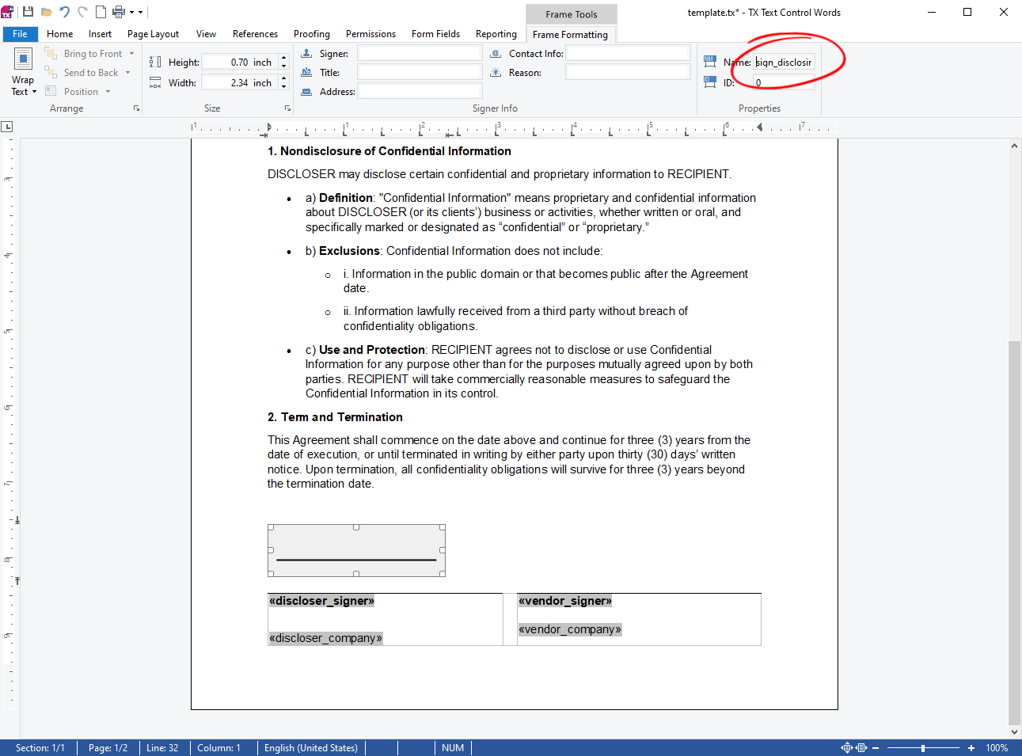Click the Signer text field
This screenshot has height=756, width=1022.
(420, 53)
